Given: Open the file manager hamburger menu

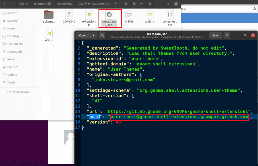Looking at the screenshot, I should pos(150,4).
